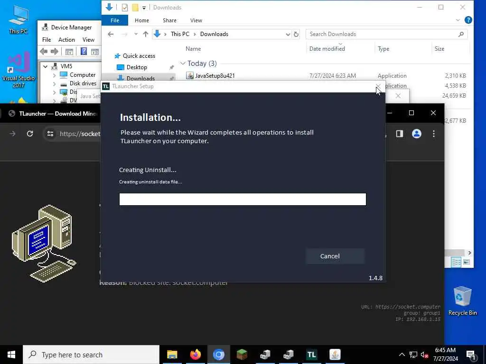The width and height of the screenshot is (486, 364).
Task: Show hidden system tray icons
Action: [x=402, y=355]
